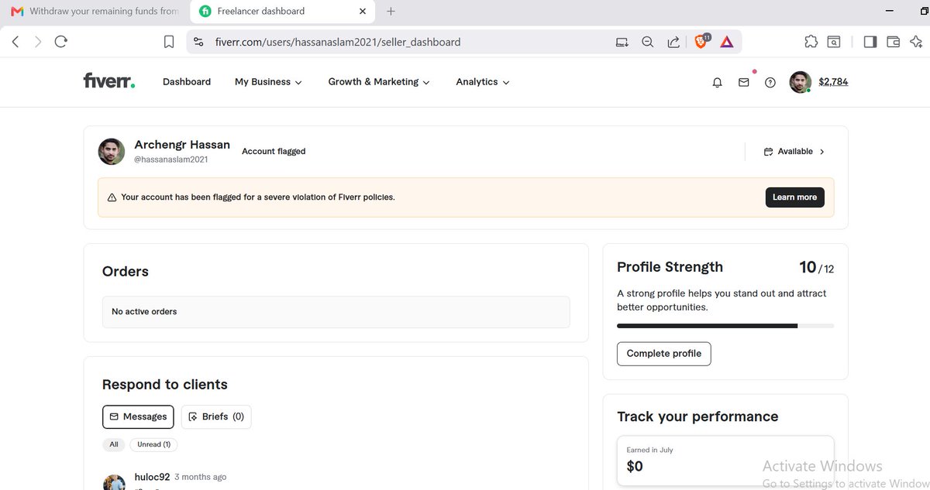Go forward using the browser forward arrow

pyautogui.click(x=37, y=42)
